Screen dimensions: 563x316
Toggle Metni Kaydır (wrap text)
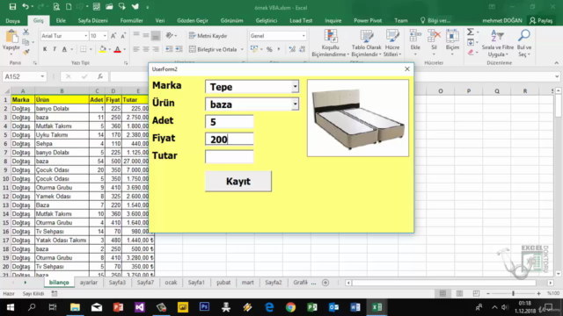click(208, 36)
